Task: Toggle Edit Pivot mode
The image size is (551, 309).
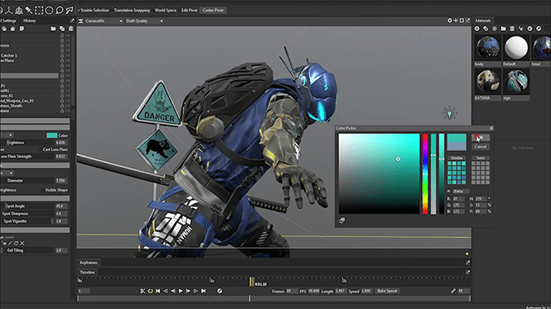Action: point(190,10)
